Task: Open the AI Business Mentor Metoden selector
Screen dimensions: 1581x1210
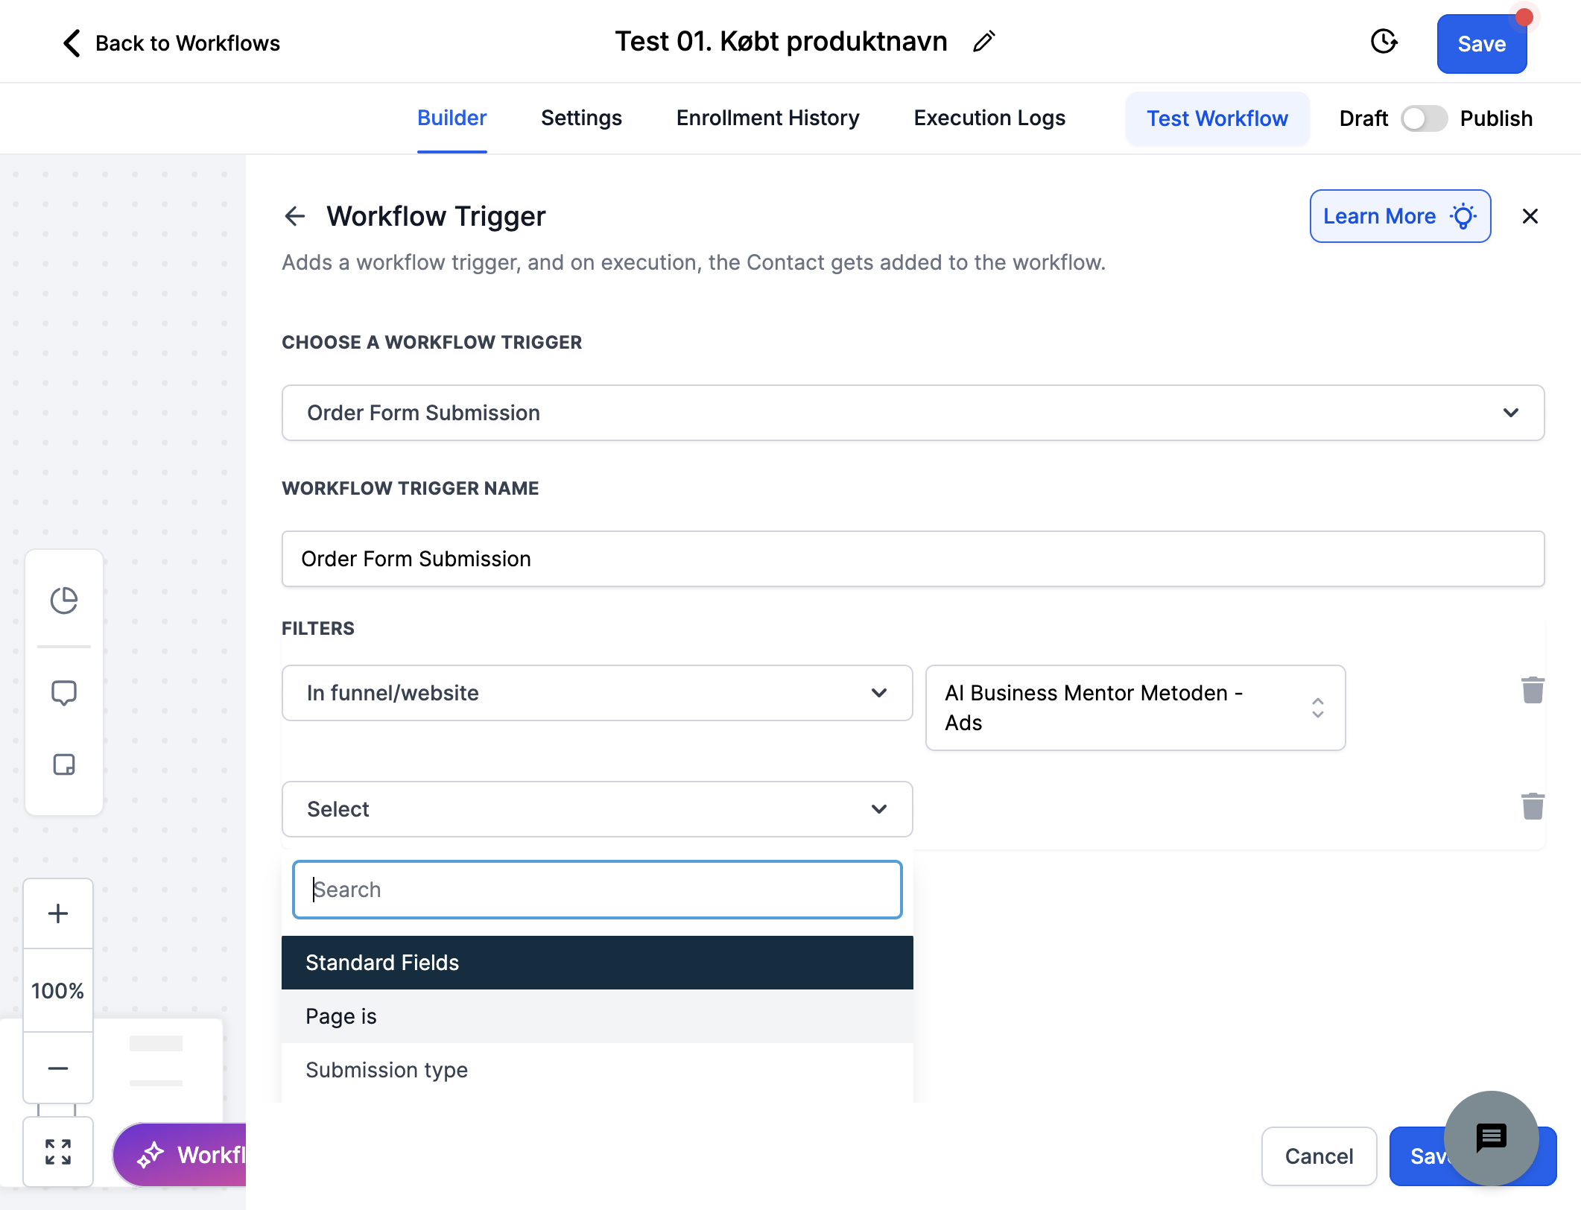Action: [1135, 708]
